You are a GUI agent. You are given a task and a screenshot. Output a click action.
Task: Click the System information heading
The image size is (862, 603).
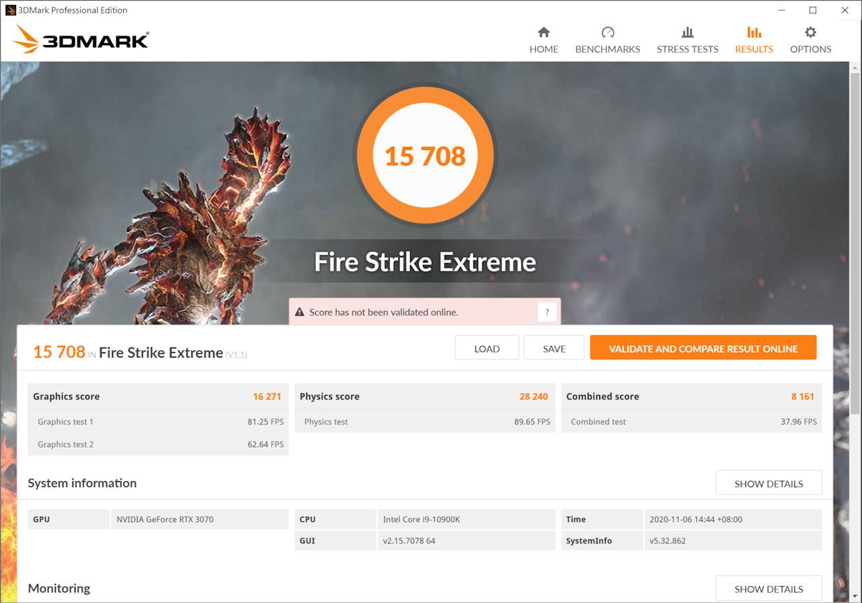(x=82, y=483)
